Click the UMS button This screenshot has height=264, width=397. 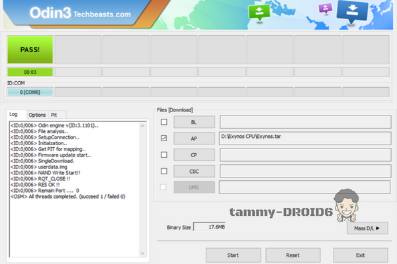tap(194, 187)
